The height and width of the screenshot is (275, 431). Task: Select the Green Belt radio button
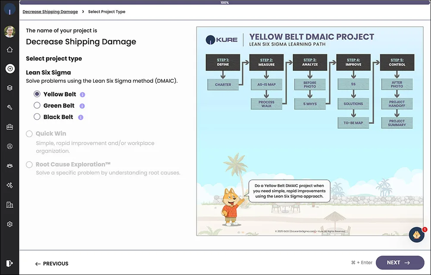point(37,105)
